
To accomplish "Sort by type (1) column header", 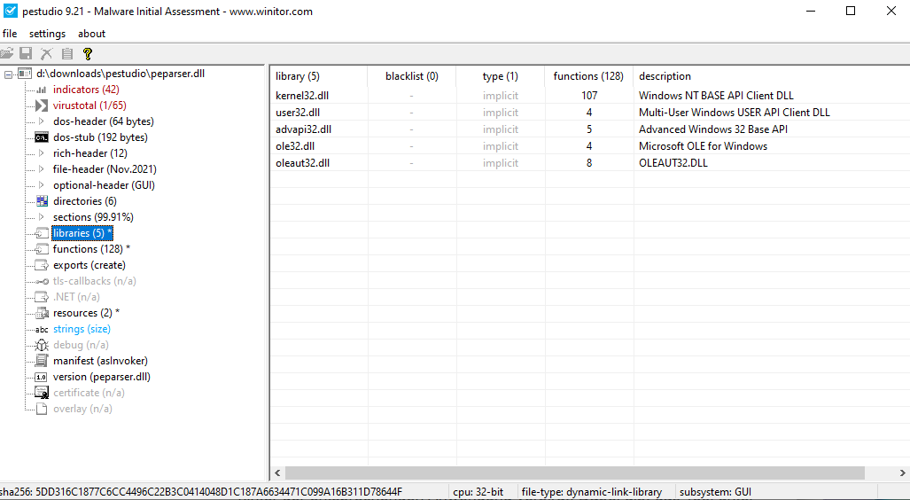I will click(x=501, y=76).
